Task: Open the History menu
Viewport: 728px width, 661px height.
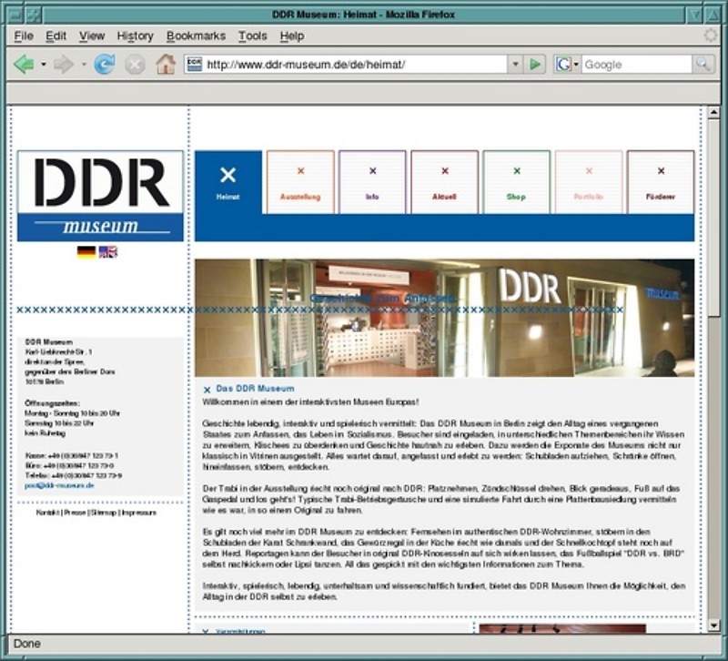Action: pos(135,36)
